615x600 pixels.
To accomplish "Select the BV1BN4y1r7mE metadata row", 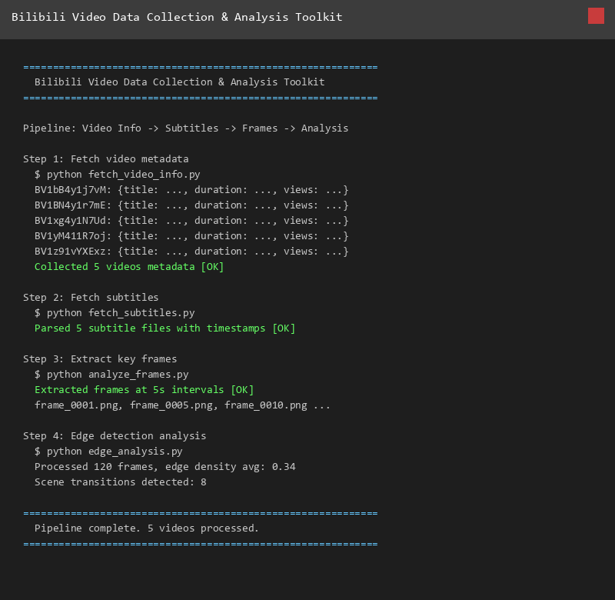I will [191, 205].
